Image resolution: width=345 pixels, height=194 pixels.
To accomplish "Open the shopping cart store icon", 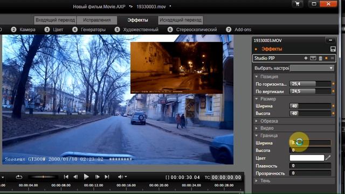I will [298, 4].
